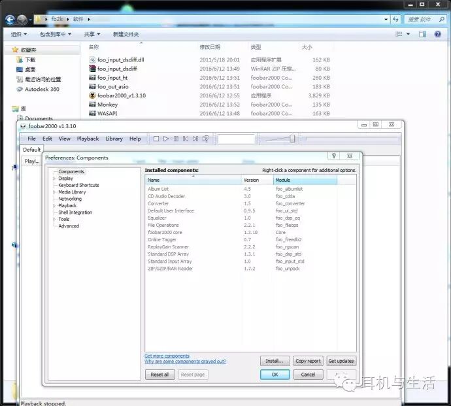Open the File menu in foobar2000
Screen dimensions: 451x406
31,139
